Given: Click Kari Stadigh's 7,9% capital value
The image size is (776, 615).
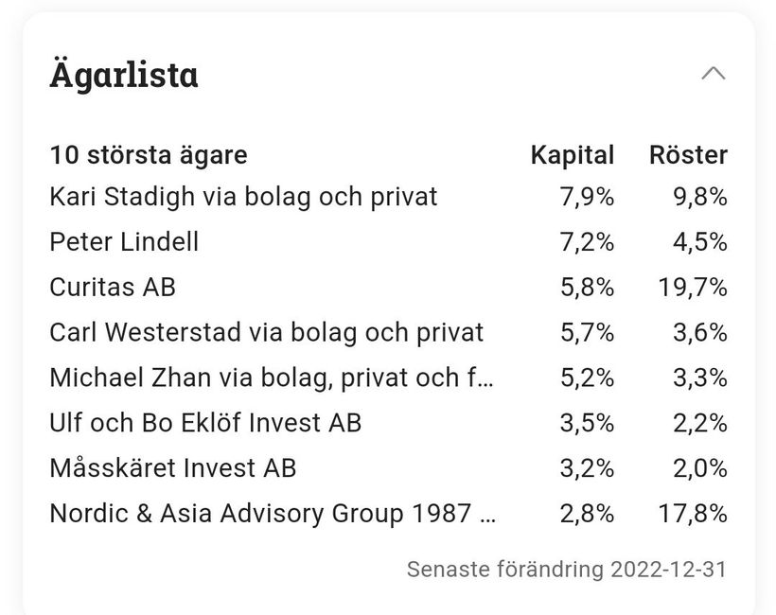Looking at the screenshot, I should click(587, 197).
